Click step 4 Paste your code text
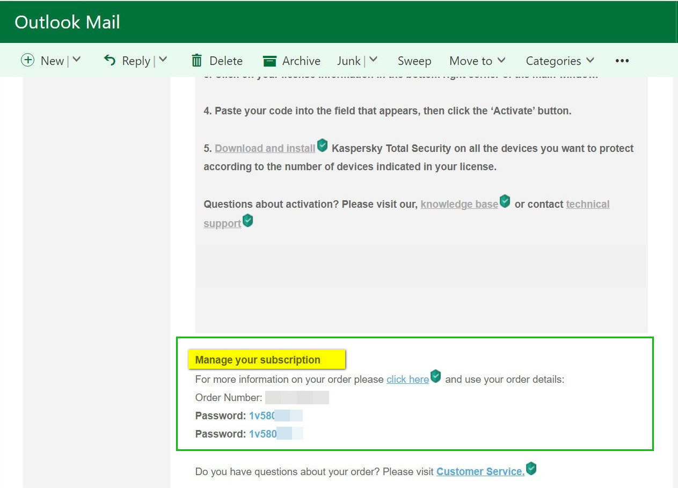The width and height of the screenshot is (678, 488). click(x=388, y=111)
